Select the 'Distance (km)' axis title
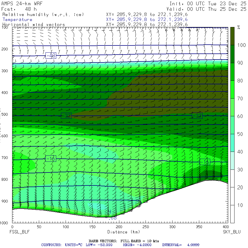The image size is (248, 248). [124, 232]
